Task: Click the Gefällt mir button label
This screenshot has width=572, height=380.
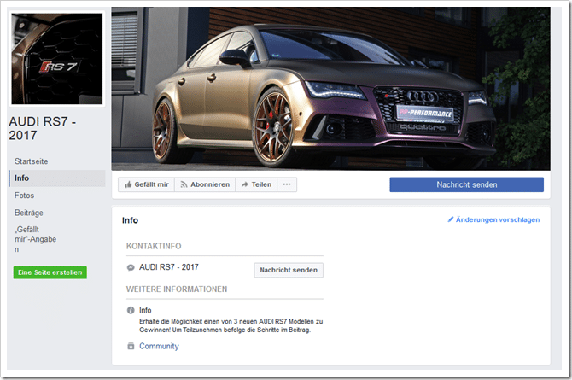Action: [151, 184]
